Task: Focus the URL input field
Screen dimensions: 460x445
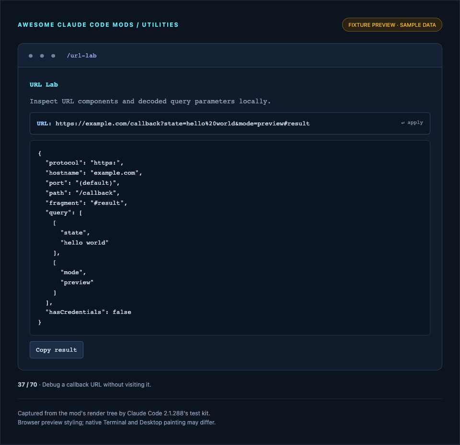Action: 230,123
